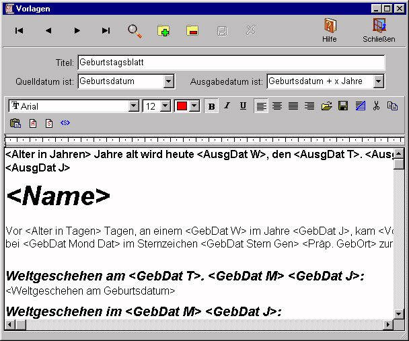
Task: Edit the Titel field Geburtstagsblatt
Action: pos(231,63)
